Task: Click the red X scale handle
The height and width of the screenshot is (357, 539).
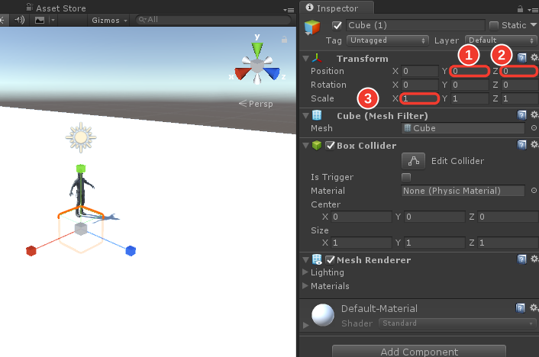Action: tap(31, 251)
